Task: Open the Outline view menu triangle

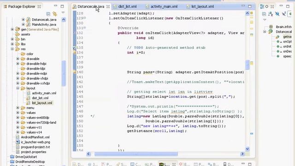Action: tap(265, 19)
